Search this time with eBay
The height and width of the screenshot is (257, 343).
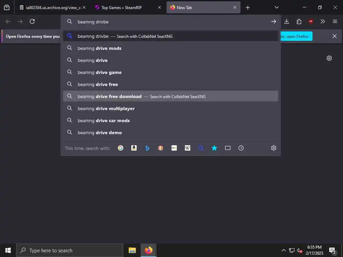coord(174,148)
